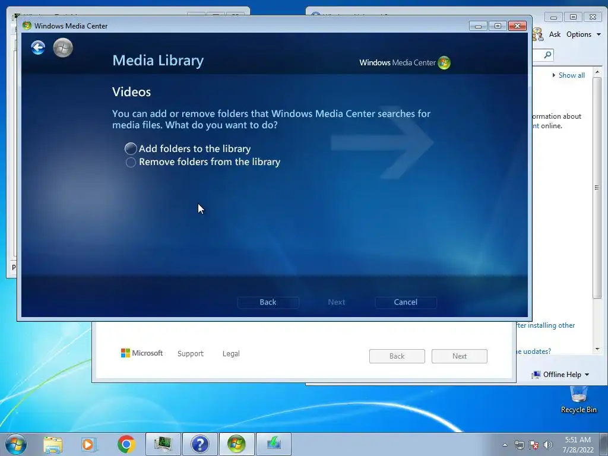Click the Offline Help monitor icon
Screen dimensions: 608x456
(x=536, y=375)
